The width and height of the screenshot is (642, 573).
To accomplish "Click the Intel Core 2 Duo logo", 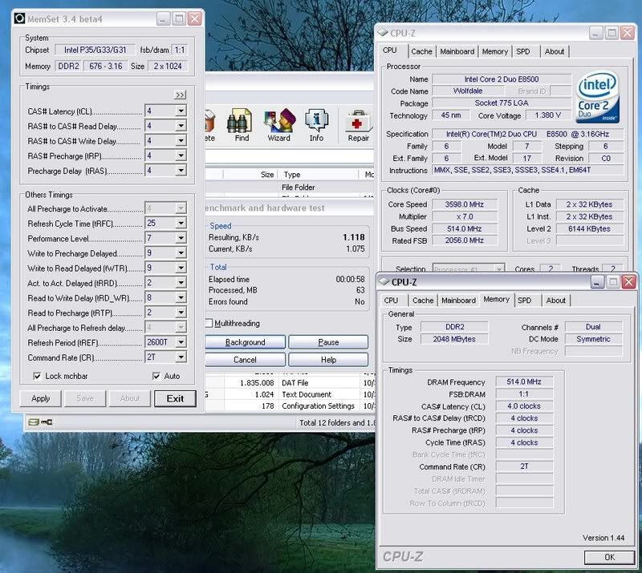I will click(x=598, y=97).
